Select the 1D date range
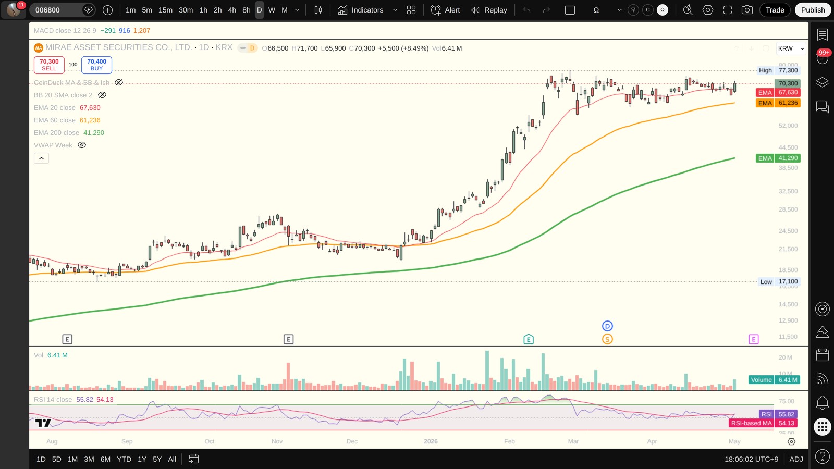Viewport: 834px width, 469px height. [x=41, y=459]
